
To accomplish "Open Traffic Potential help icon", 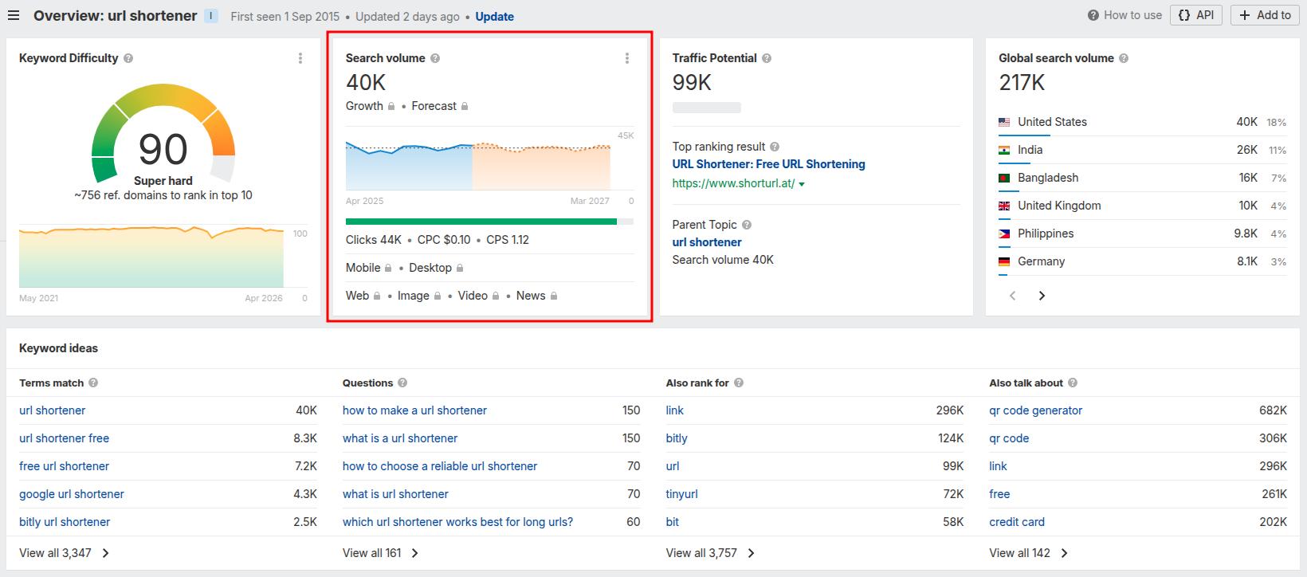I will pyautogui.click(x=767, y=58).
